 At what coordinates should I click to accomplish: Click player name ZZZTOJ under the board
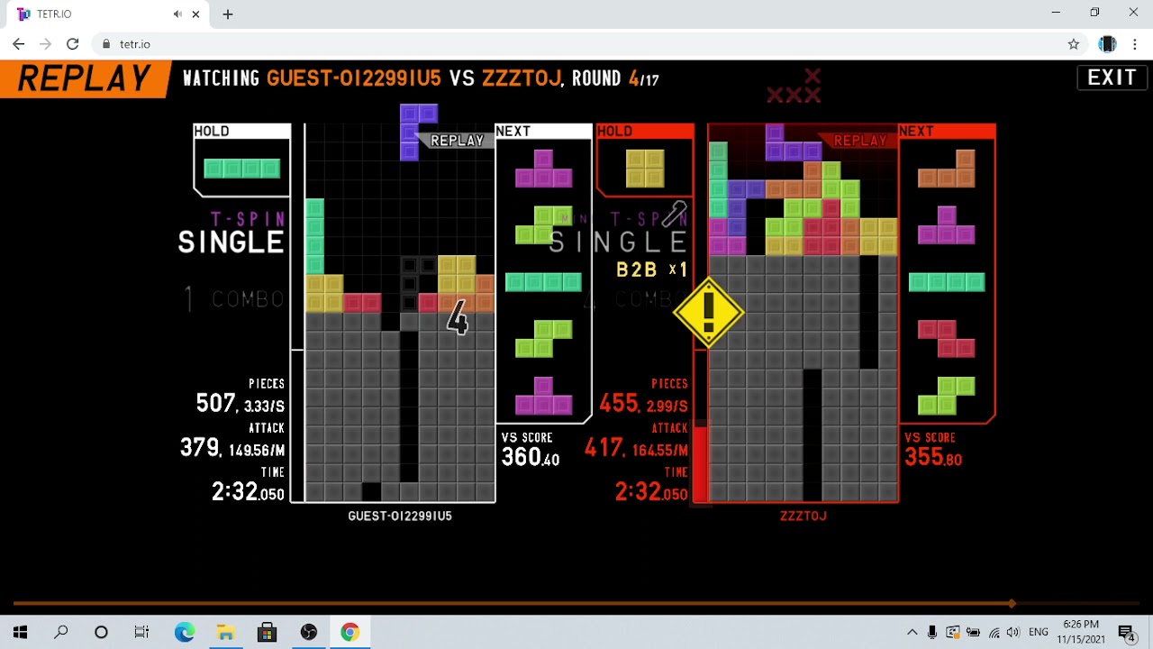[x=803, y=516]
